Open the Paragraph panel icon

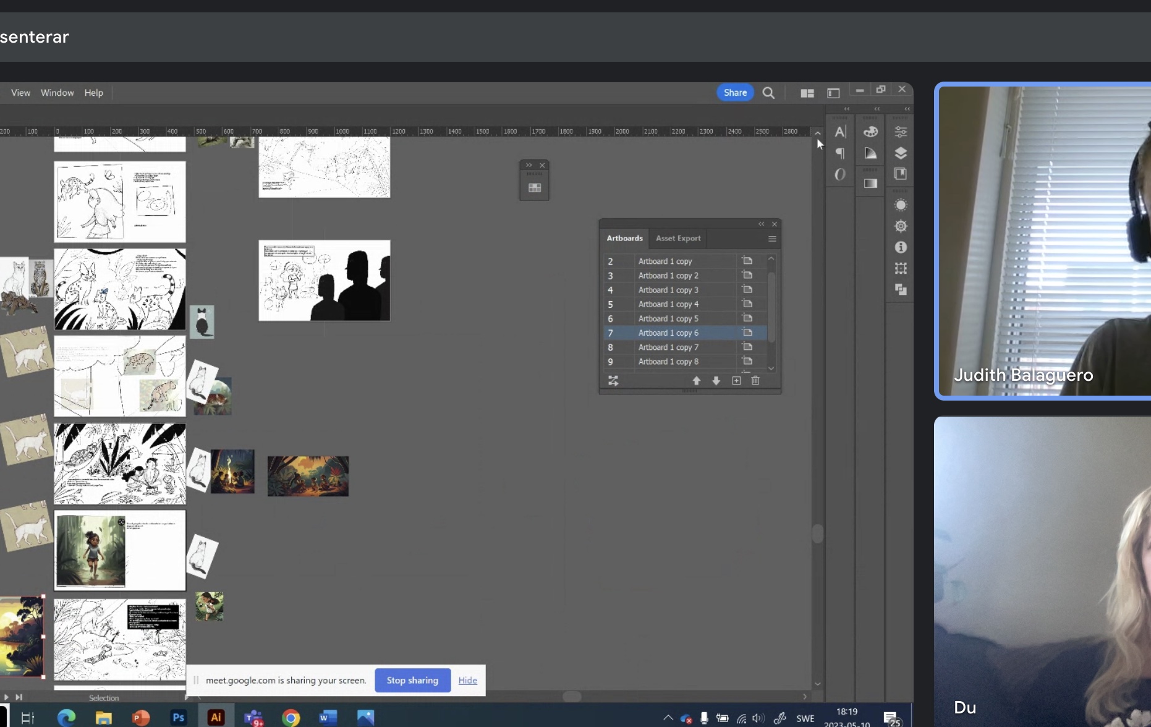point(840,153)
